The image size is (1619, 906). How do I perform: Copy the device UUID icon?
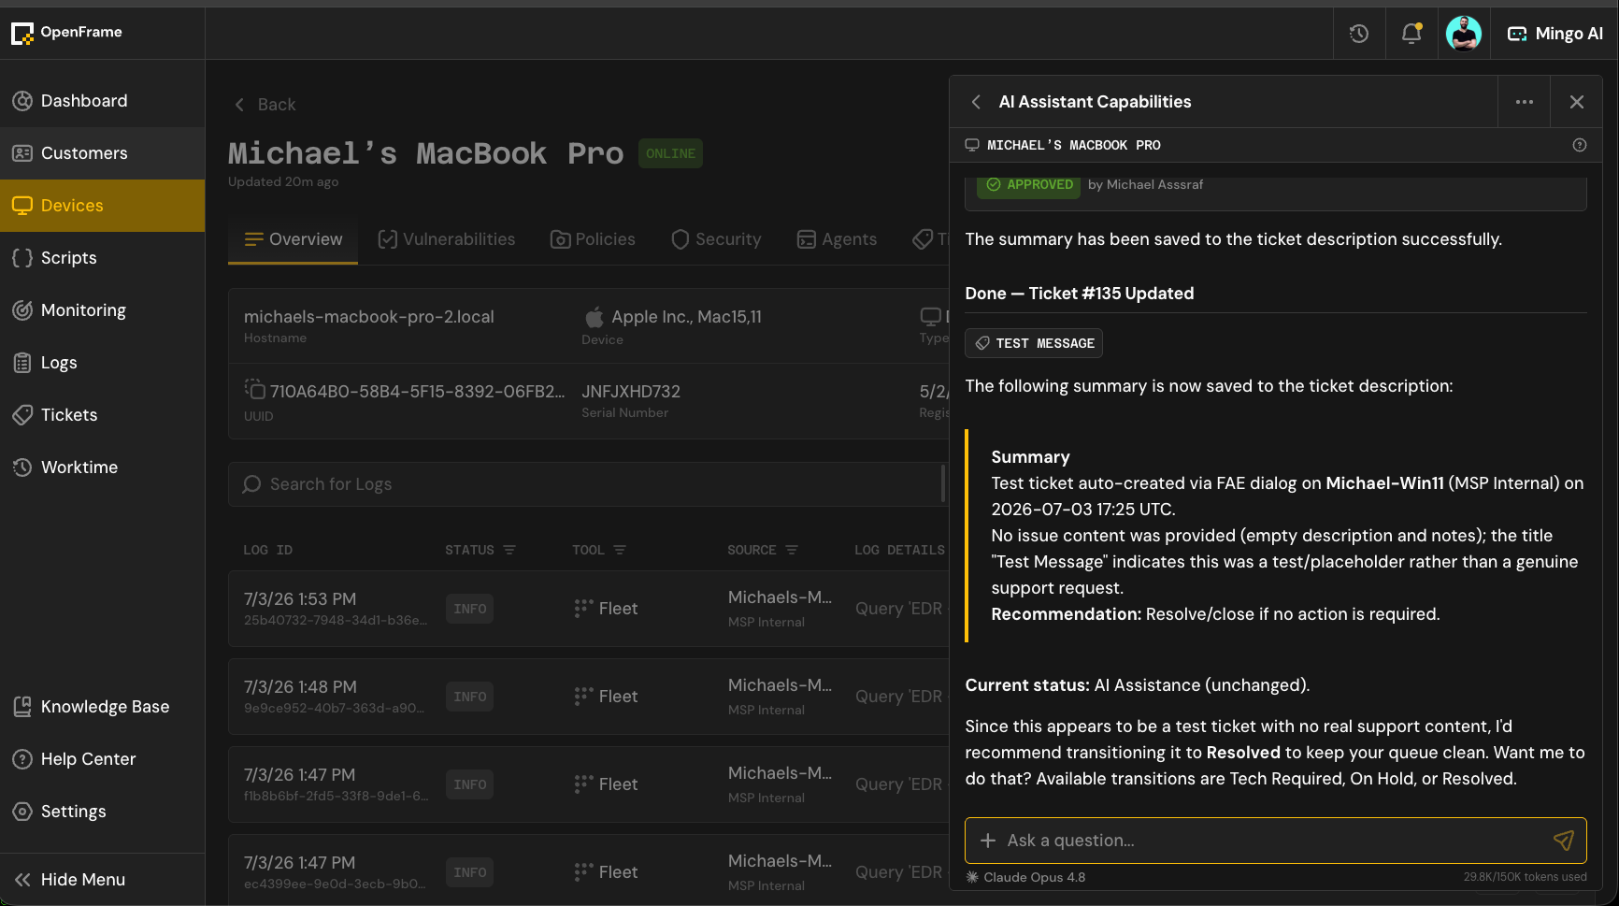[254, 389]
